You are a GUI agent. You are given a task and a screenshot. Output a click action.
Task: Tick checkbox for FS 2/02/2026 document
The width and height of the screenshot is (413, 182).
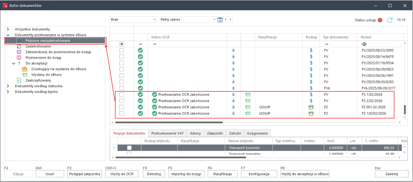(x=122, y=101)
